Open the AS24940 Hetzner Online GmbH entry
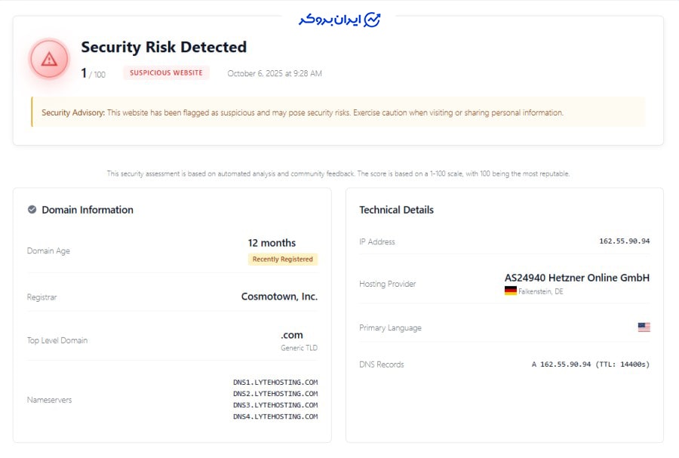This screenshot has width=679, height=458. (x=578, y=278)
